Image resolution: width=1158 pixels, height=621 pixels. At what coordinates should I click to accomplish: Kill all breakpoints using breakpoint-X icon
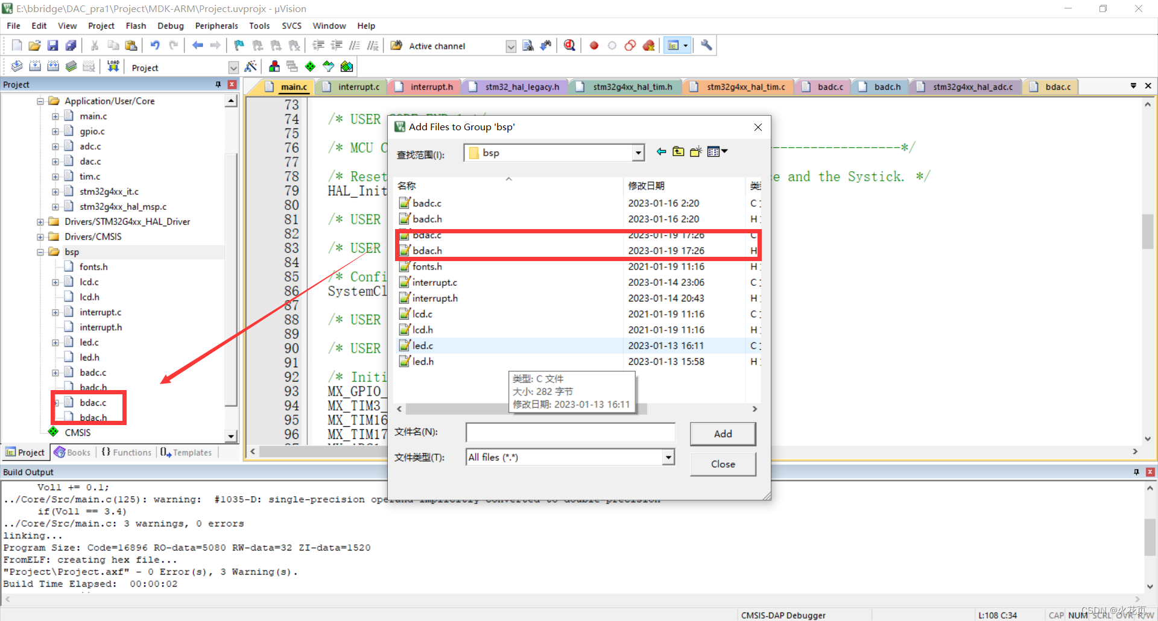tap(649, 45)
